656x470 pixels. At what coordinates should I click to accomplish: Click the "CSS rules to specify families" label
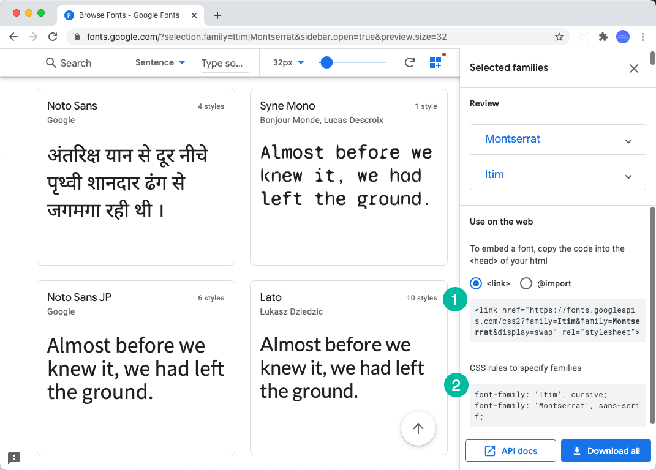[x=526, y=368]
